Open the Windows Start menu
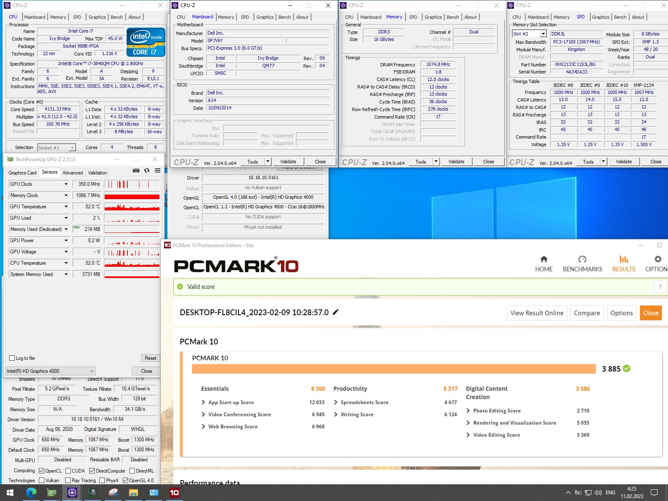Screen dimensions: 668x501 click(10, 493)
